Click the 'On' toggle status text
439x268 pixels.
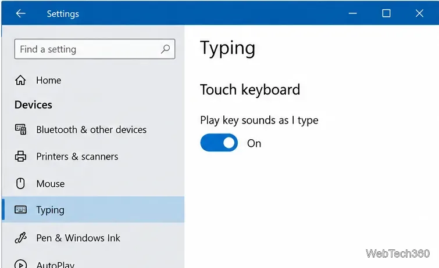point(254,143)
